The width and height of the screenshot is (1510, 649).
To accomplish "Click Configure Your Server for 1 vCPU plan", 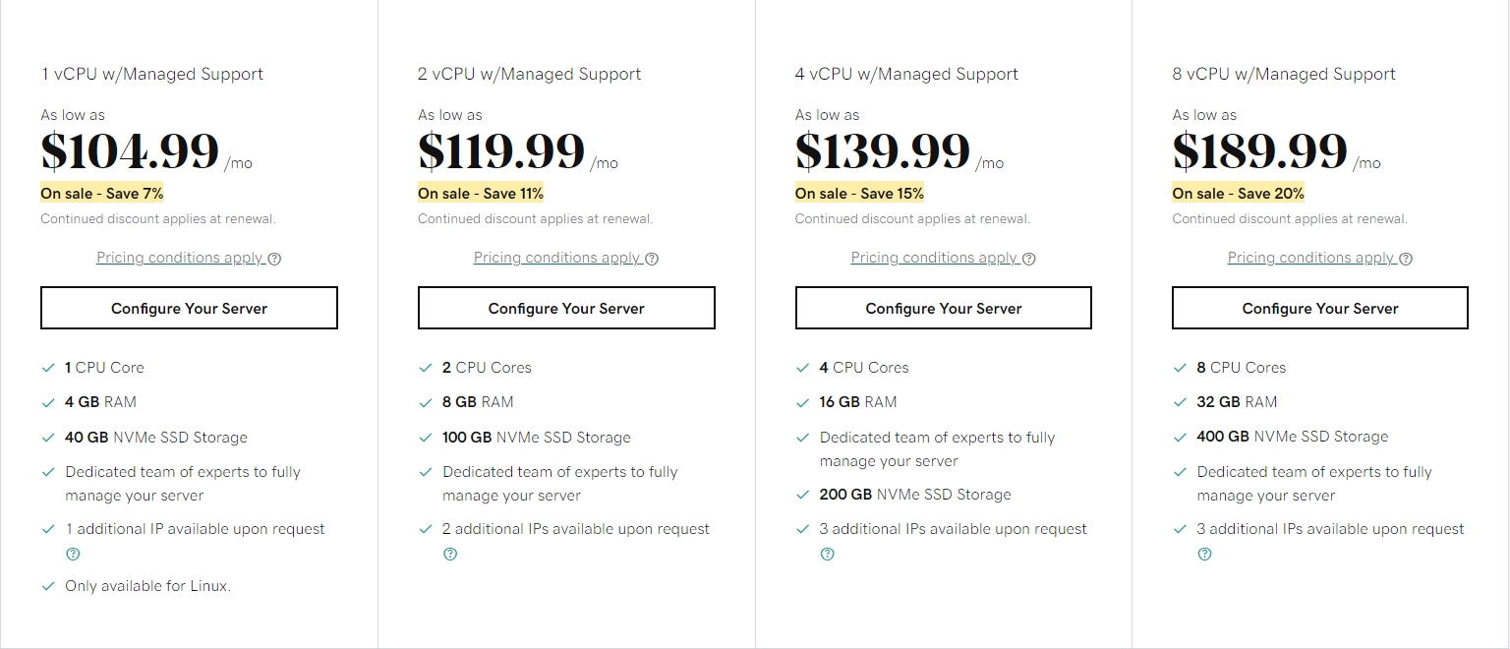I will 189,307.
